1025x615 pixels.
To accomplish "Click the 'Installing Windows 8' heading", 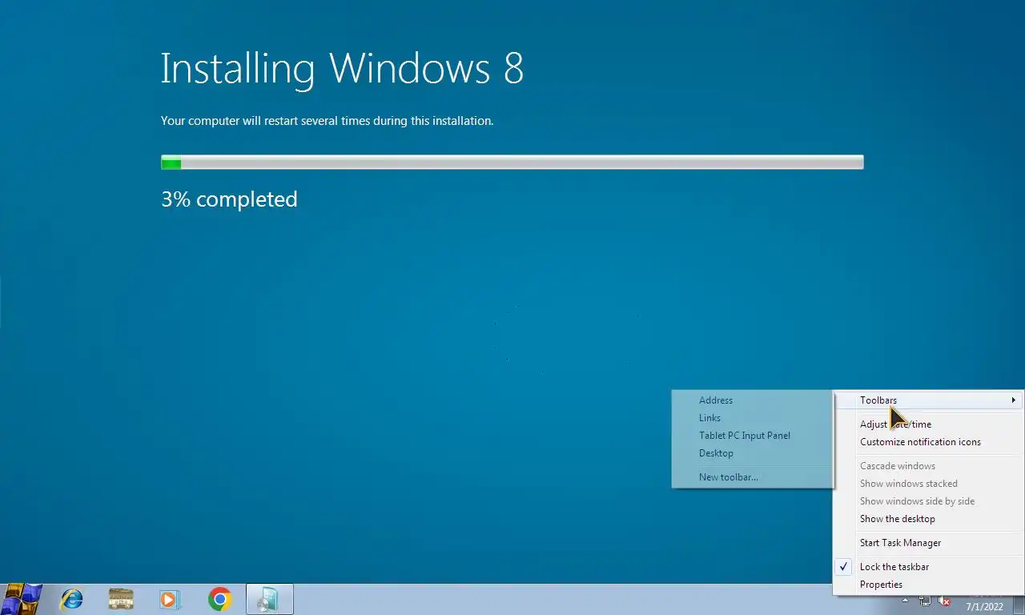I will [342, 68].
